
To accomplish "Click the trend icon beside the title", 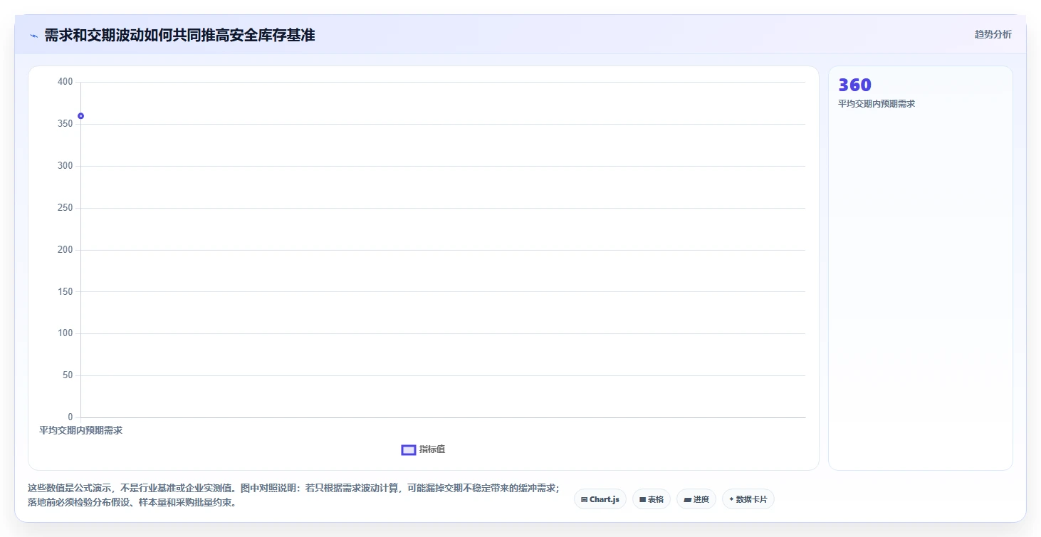I will [34, 36].
